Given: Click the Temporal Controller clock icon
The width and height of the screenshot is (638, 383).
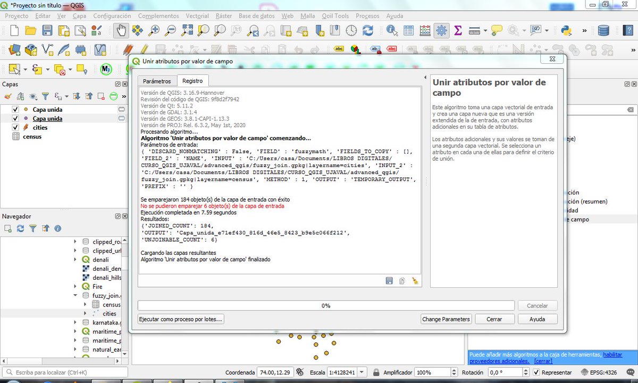Looking at the screenshot, I should click(x=351, y=30).
